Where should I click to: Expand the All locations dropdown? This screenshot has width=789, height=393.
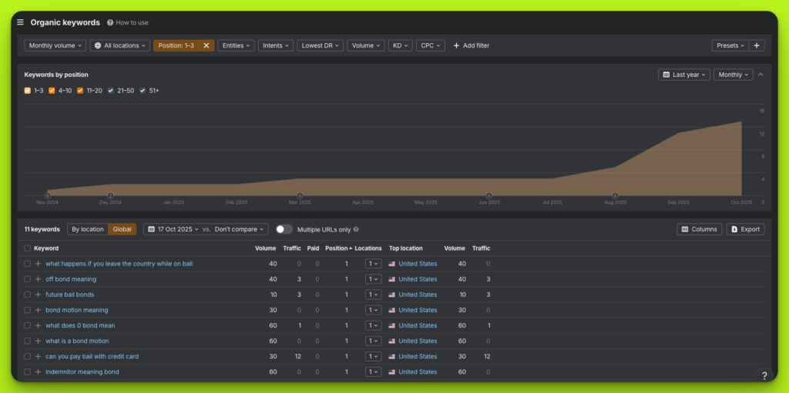120,45
